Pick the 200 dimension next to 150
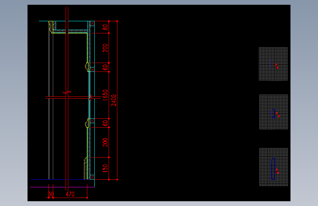318x206 pixels. click(x=105, y=142)
